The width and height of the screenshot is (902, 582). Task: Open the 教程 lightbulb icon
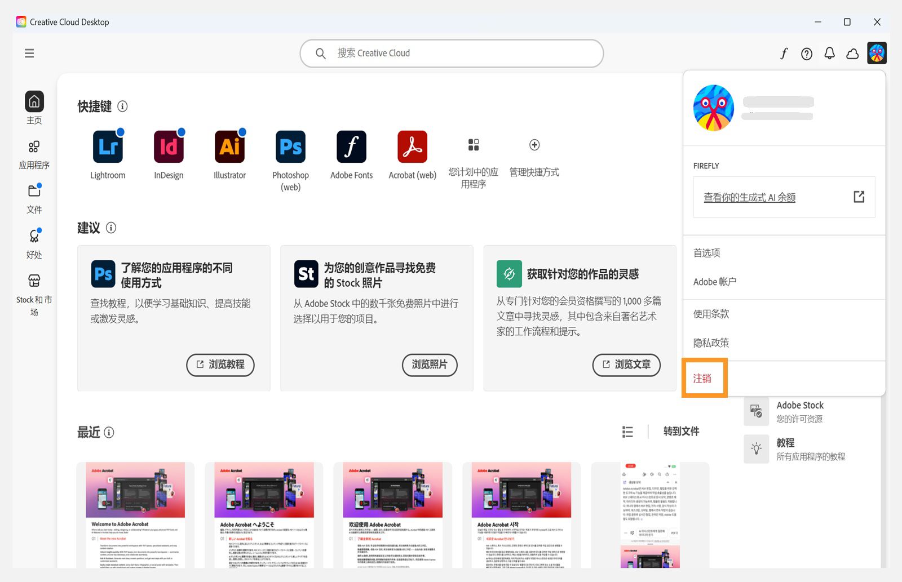(757, 448)
